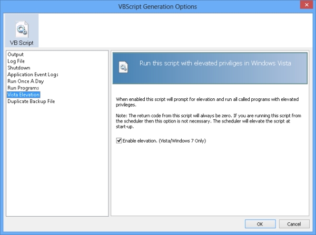Open Application Event Logs options
This screenshot has height=235, width=316.
tap(33, 75)
